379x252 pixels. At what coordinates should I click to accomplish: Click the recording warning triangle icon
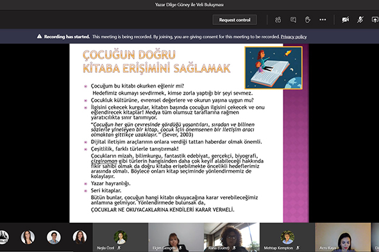[x=39, y=36]
